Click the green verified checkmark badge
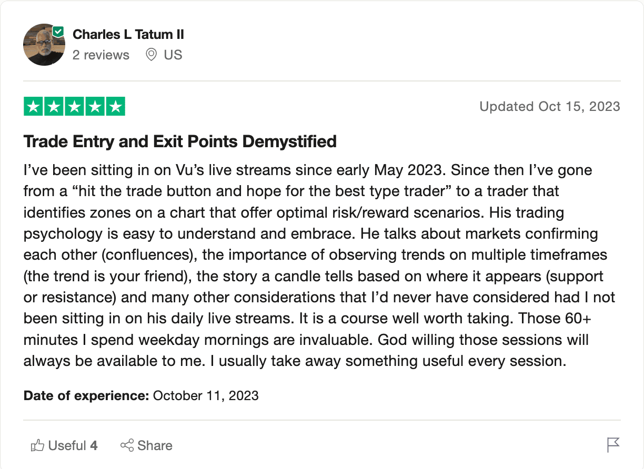 pyautogui.click(x=59, y=32)
